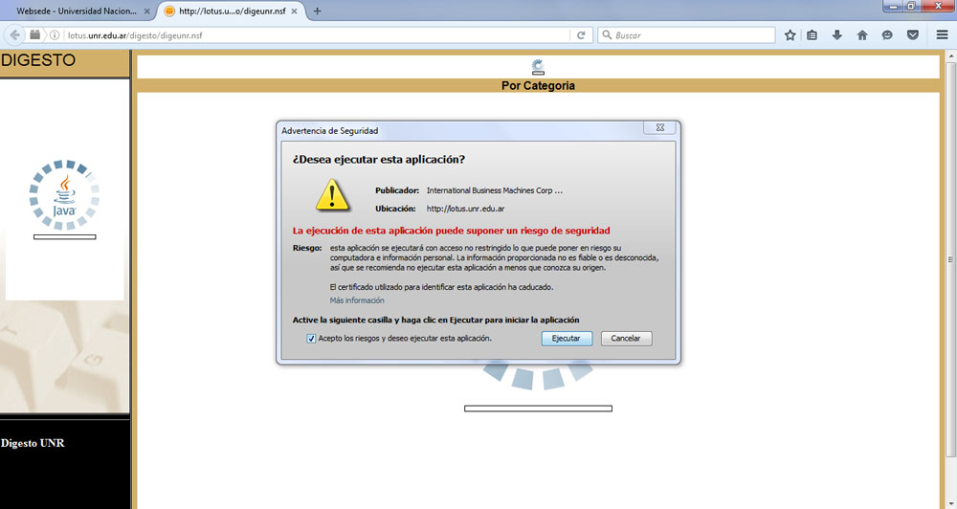
Task: Click the publisher 'International Business Machines Corp' text
Action: click(495, 190)
